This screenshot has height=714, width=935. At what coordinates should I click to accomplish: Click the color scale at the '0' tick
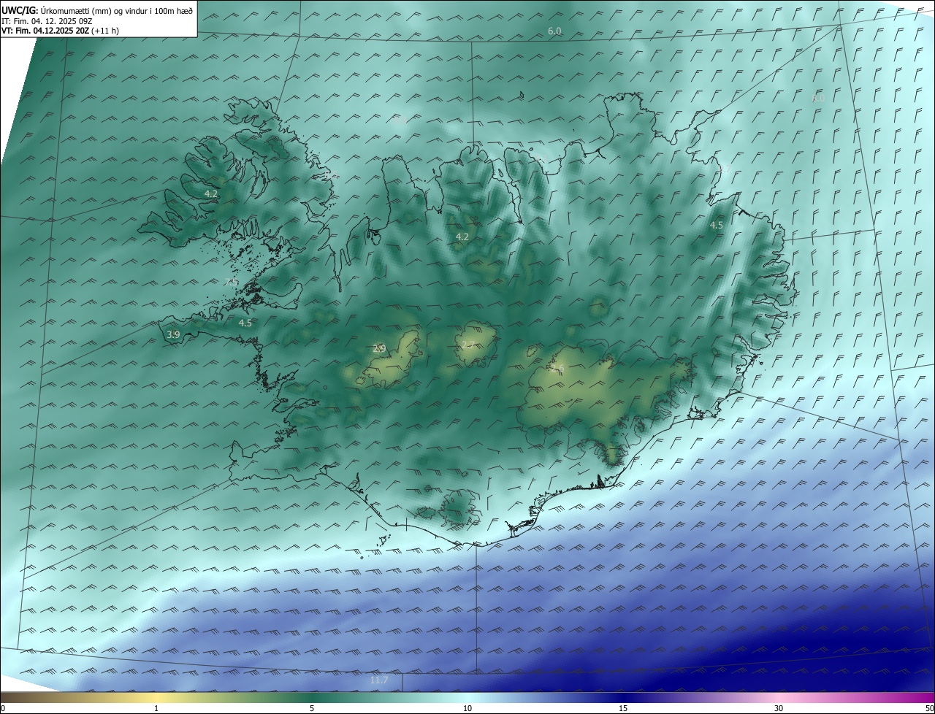click(x=3, y=708)
